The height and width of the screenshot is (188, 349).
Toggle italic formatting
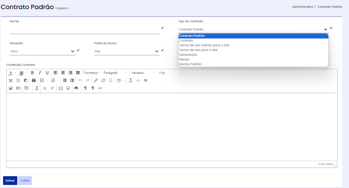tap(40, 73)
